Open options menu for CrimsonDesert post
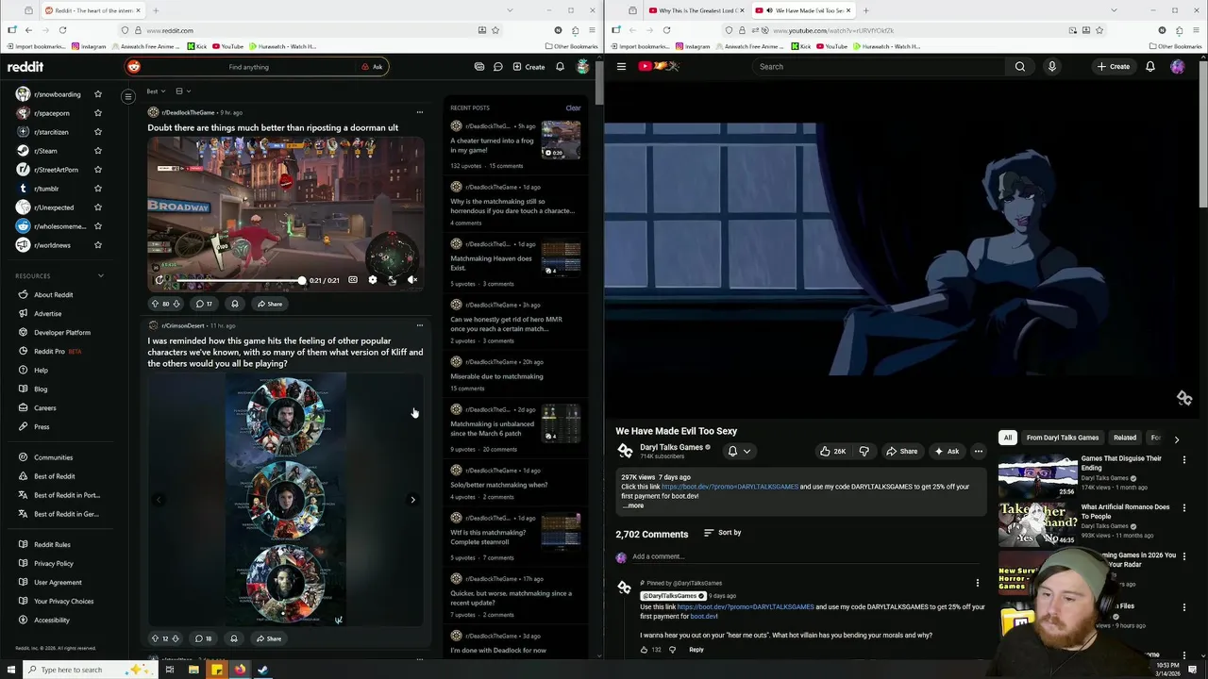 [420, 325]
